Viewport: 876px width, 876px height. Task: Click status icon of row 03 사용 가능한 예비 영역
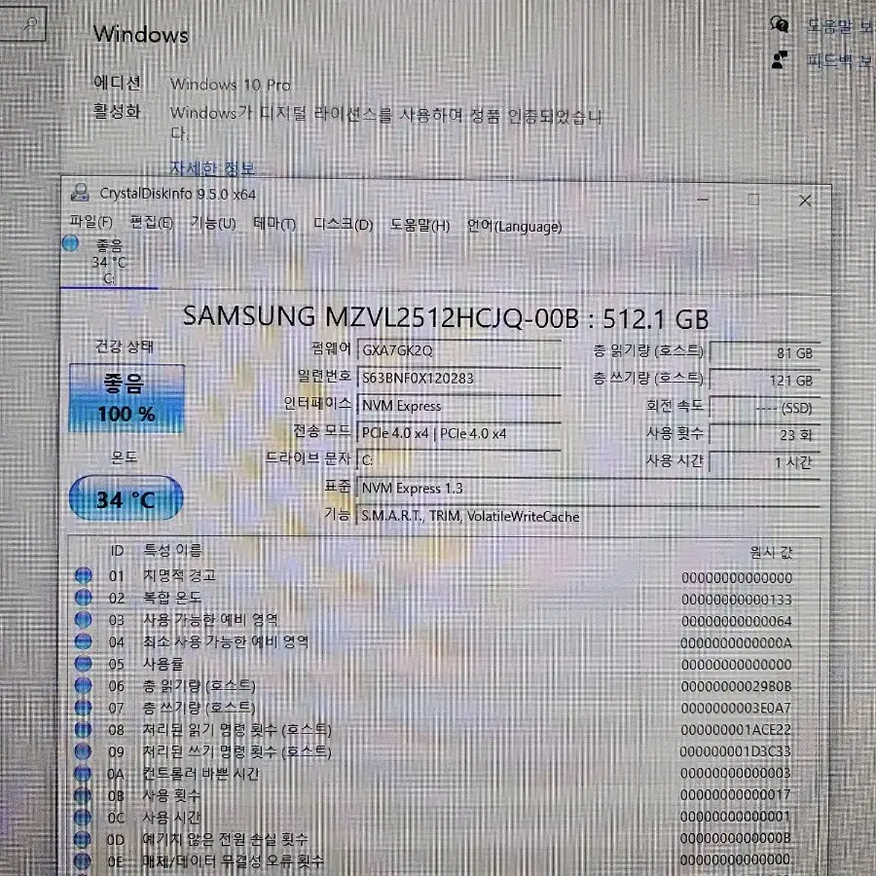click(x=84, y=619)
